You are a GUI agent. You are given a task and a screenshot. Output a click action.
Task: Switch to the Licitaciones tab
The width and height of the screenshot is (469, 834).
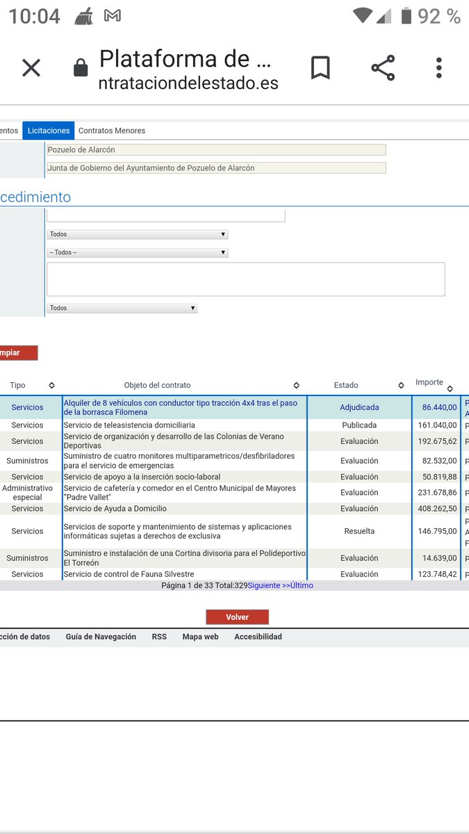49,131
